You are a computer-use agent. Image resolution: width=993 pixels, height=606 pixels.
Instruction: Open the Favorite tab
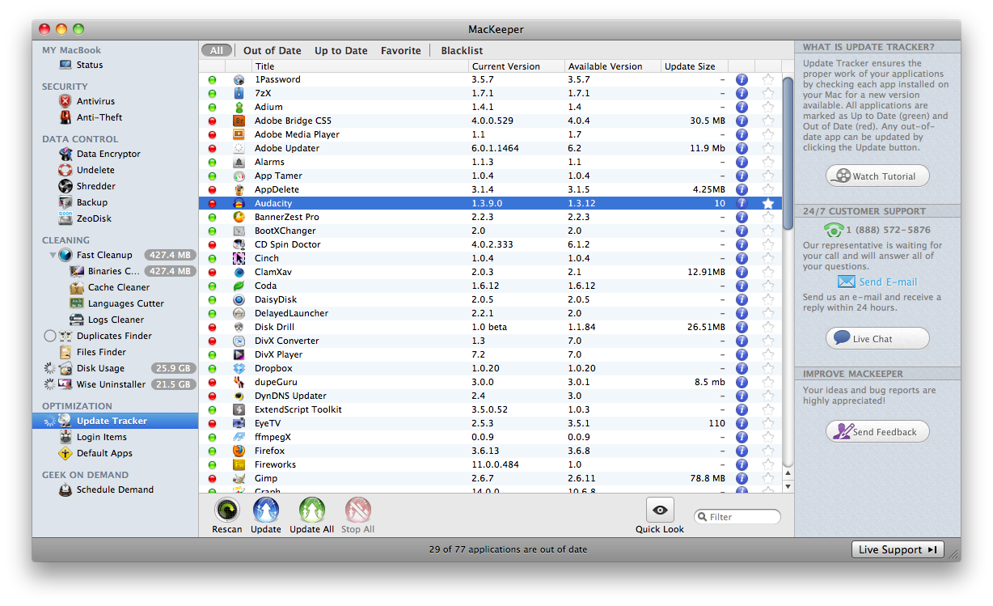401,50
